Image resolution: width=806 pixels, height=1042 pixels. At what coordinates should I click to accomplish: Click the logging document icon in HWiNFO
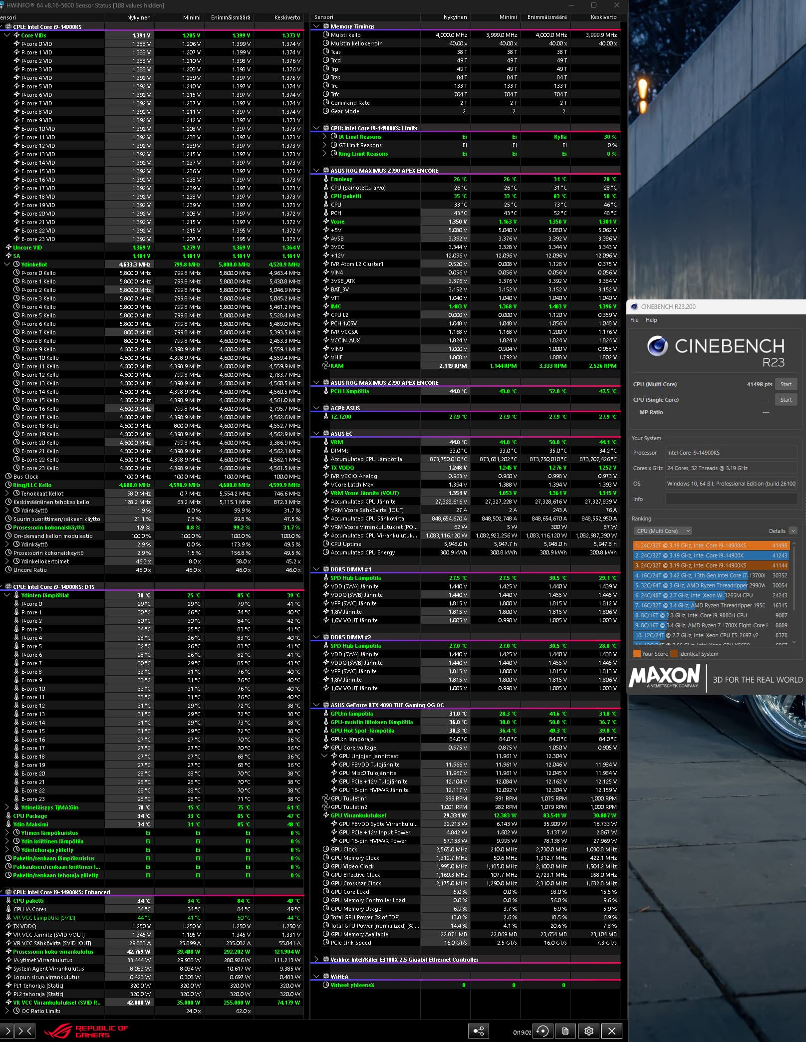tap(565, 1031)
